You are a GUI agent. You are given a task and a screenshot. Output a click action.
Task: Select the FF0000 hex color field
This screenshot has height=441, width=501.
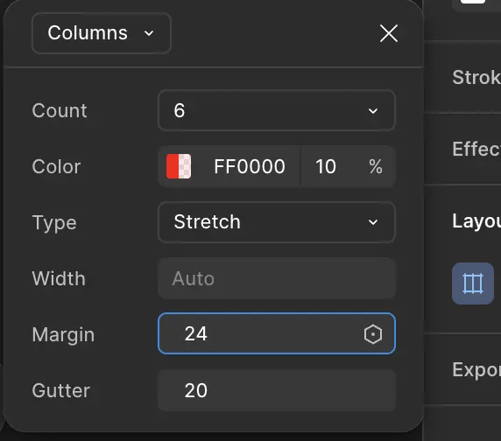click(x=250, y=166)
